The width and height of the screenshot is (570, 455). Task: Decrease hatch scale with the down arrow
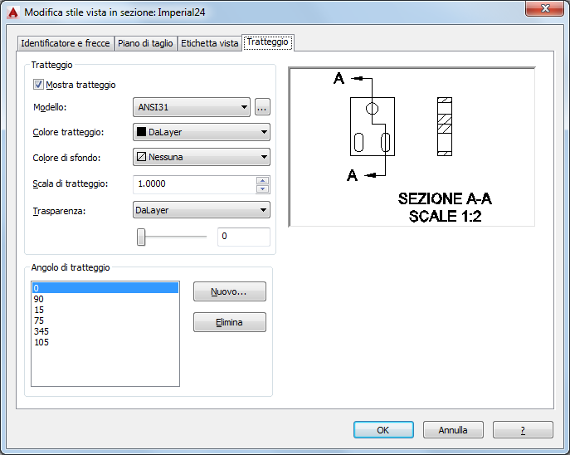262,188
